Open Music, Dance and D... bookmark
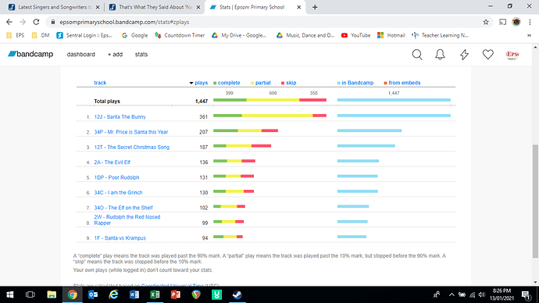The image size is (539, 303). click(x=305, y=35)
